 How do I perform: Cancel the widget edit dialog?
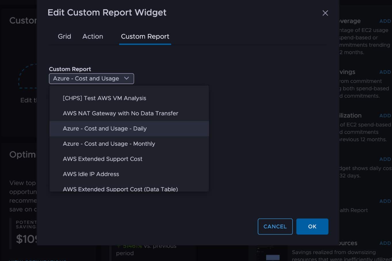pos(275,226)
